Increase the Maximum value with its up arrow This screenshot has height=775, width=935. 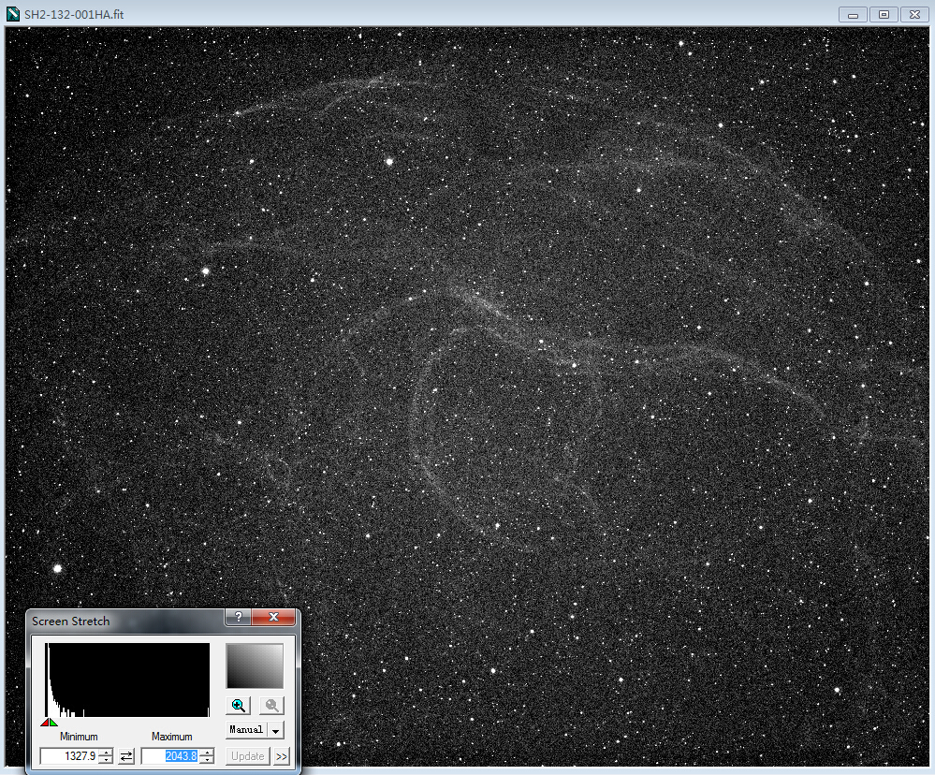click(207, 753)
